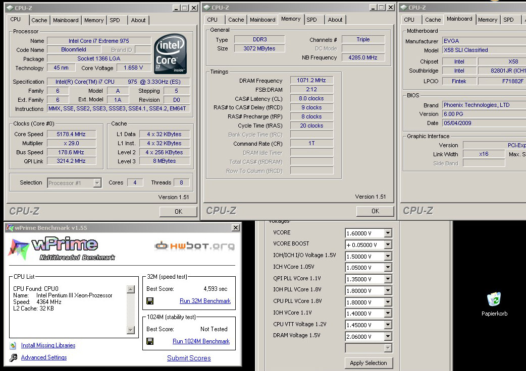Click the wPrime title bar icon
The height and width of the screenshot is (371, 526).
point(10,228)
